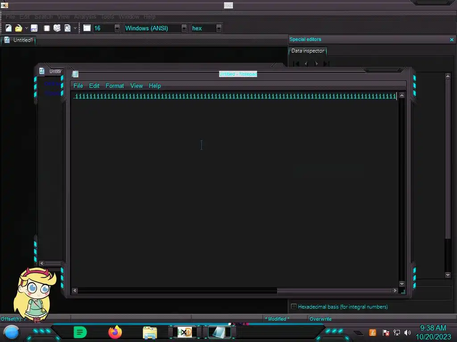Open HxD Edit menu
The image size is (457, 342).
pos(25,17)
